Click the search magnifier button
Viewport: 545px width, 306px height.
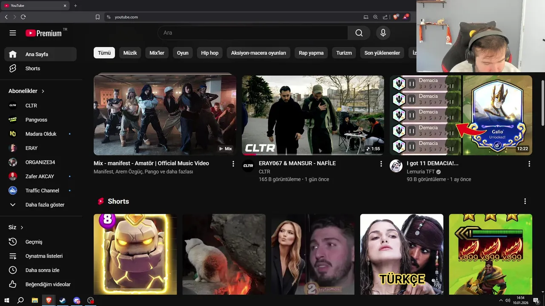[359, 33]
